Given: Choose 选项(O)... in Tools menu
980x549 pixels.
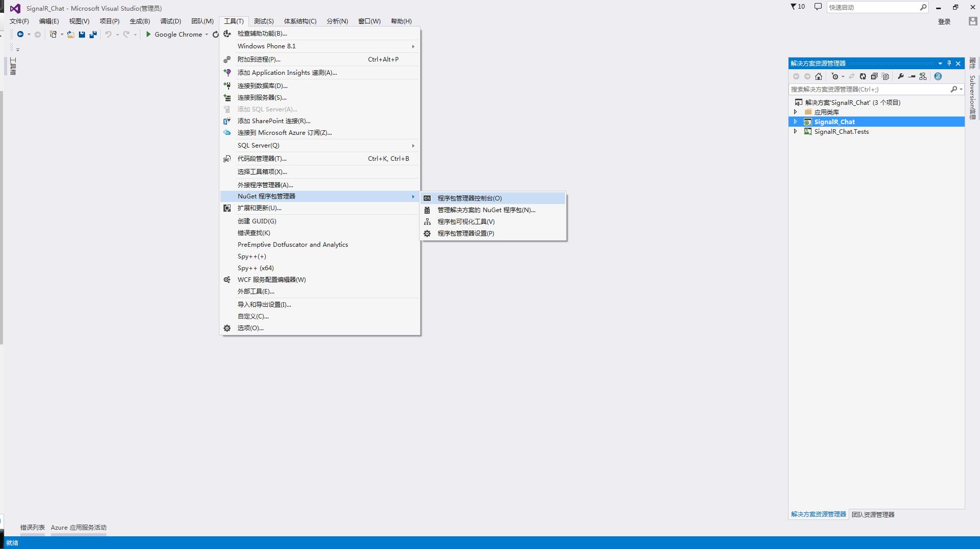Looking at the screenshot, I should [x=320, y=328].
